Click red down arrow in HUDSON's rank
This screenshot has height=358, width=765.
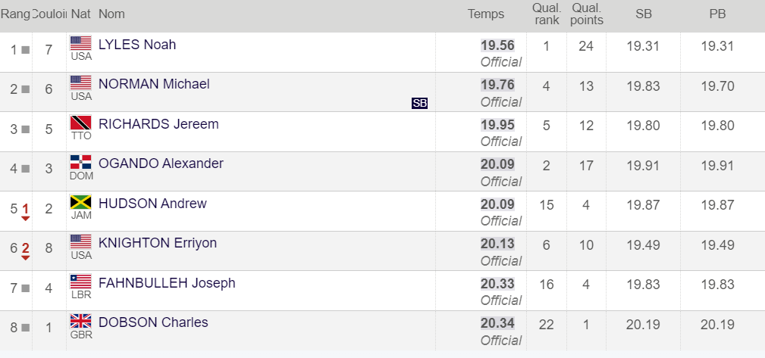coord(26,218)
